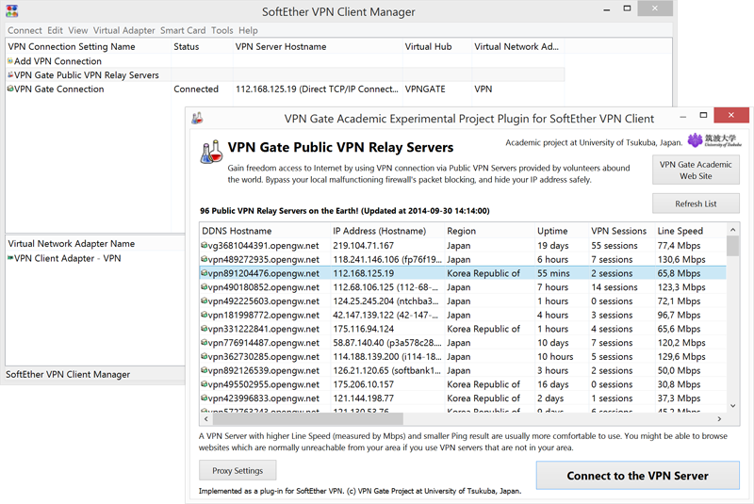
Task: Click the Refresh List button
Action: click(696, 203)
